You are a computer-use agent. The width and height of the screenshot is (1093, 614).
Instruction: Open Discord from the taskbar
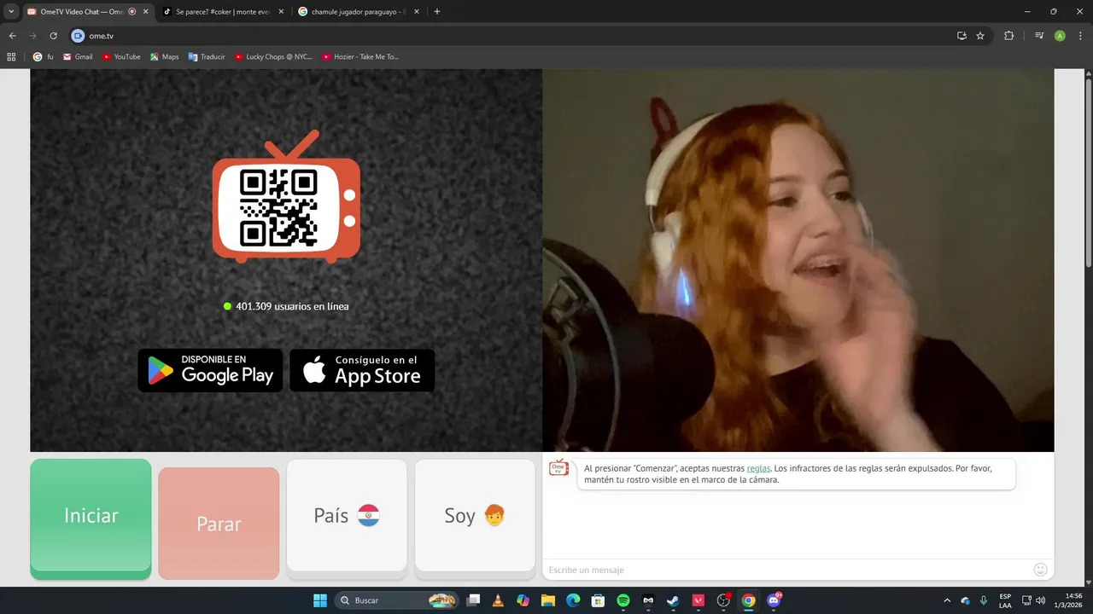(775, 600)
